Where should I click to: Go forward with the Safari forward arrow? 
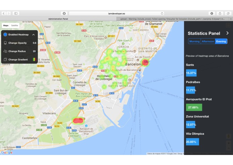coord(9,13)
